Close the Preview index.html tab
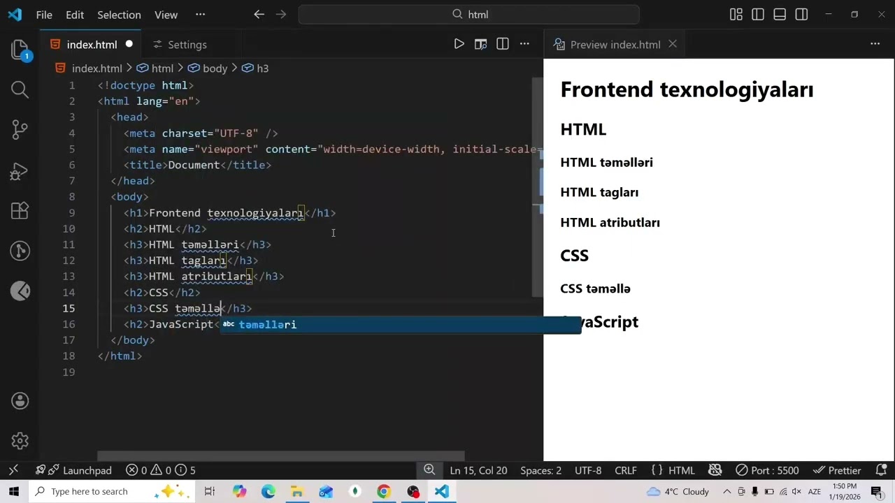Image resolution: width=895 pixels, height=503 pixels. point(673,44)
